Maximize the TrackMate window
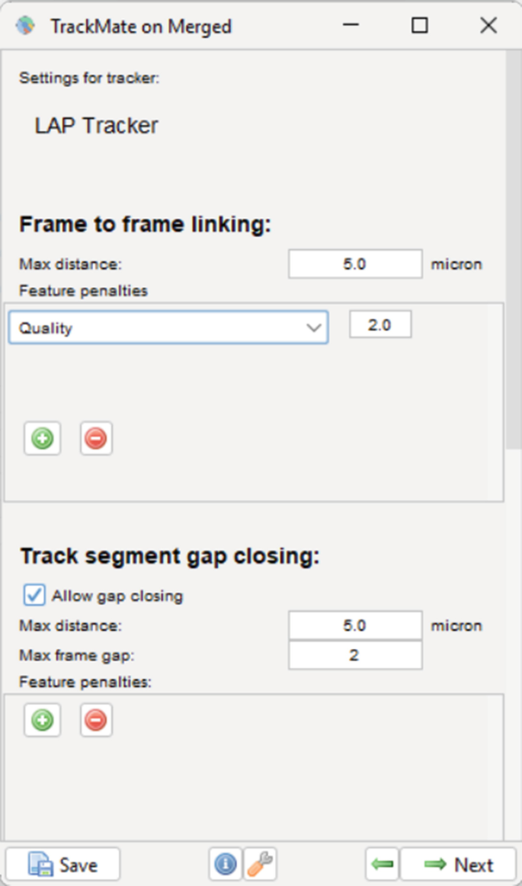This screenshot has height=886, width=522. click(419, 26)
